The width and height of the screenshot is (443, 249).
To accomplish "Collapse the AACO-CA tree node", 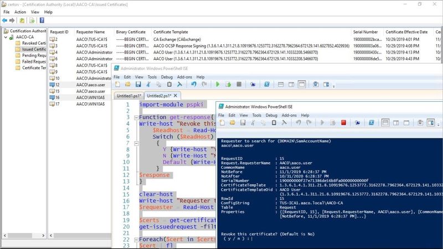I will click(x=6, y=37).
